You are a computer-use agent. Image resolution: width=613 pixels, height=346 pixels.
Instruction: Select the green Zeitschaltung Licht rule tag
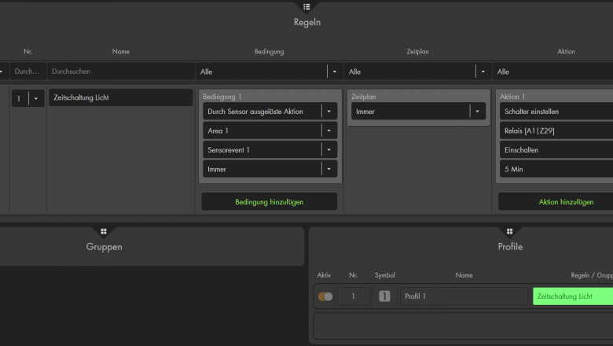coord(572,296)
